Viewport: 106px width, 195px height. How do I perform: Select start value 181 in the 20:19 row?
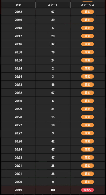pos(53,190)
